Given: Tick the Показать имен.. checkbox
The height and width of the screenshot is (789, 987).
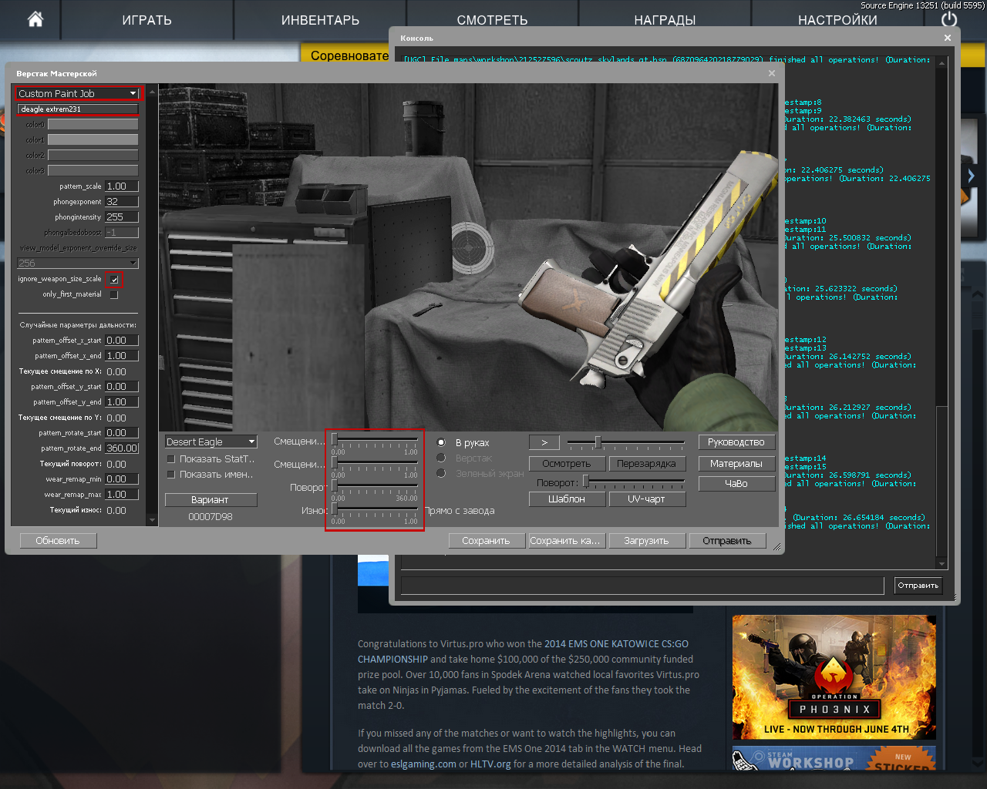Looking at the screenshot, I should tap(171, 474).
